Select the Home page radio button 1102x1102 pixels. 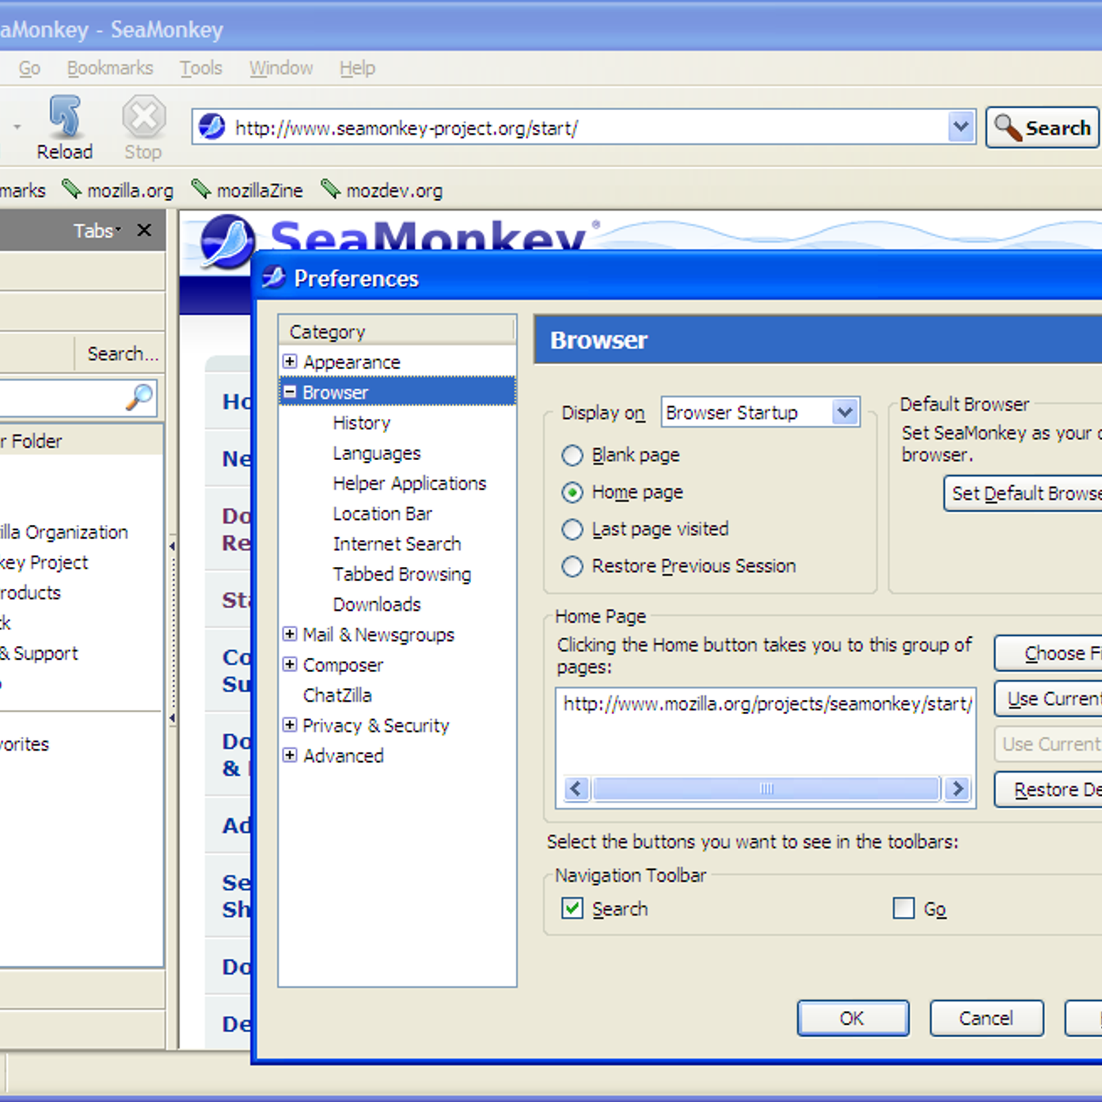(x=572, y=492)
